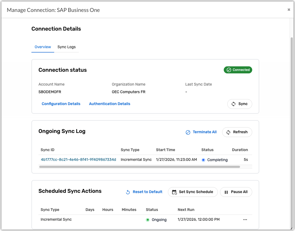Click the Next Run column header

[x=186, y=210]
